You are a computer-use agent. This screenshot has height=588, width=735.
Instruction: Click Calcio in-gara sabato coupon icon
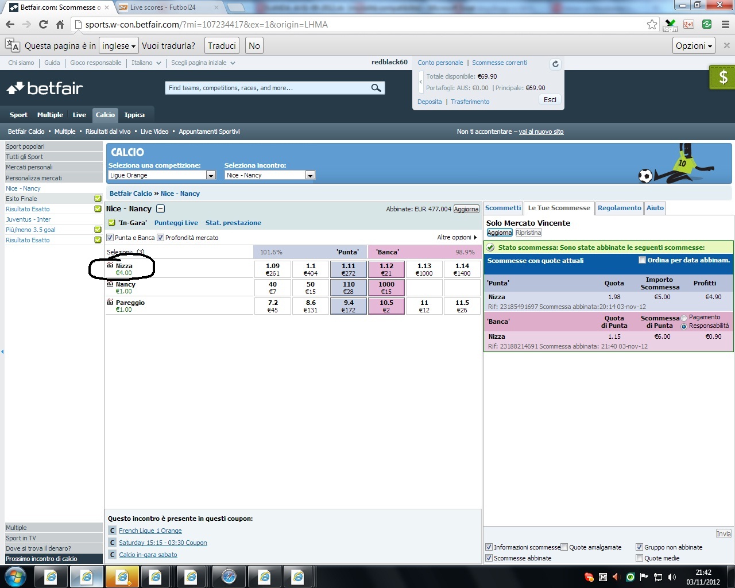(x=113, y=555)
